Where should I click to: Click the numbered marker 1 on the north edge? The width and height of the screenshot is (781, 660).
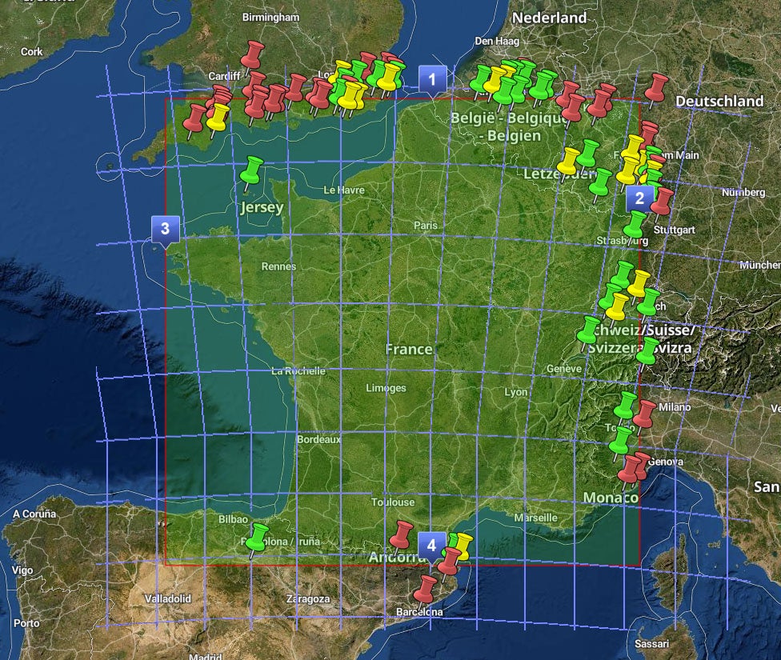pyautogui.click(x=432, y=79)
